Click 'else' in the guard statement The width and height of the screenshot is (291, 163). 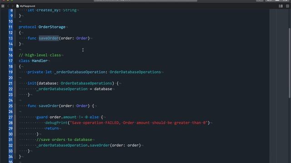pos(94,117)
